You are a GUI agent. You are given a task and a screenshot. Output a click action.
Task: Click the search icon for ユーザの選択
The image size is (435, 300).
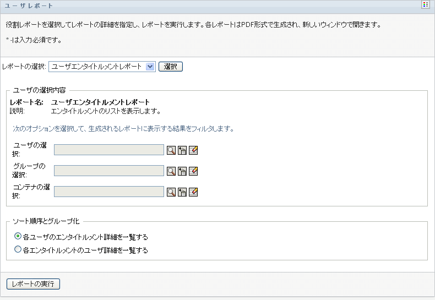pyautogui.click(x=171, y=150)
